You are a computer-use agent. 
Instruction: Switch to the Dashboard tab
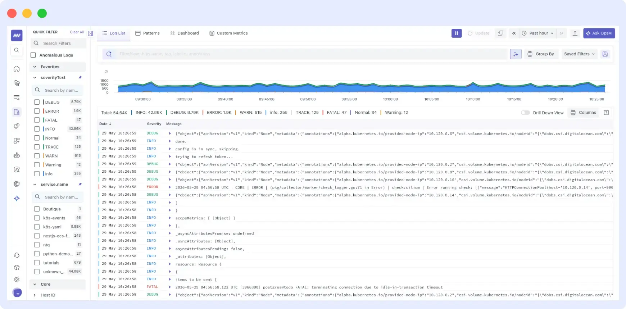point(185,33)
